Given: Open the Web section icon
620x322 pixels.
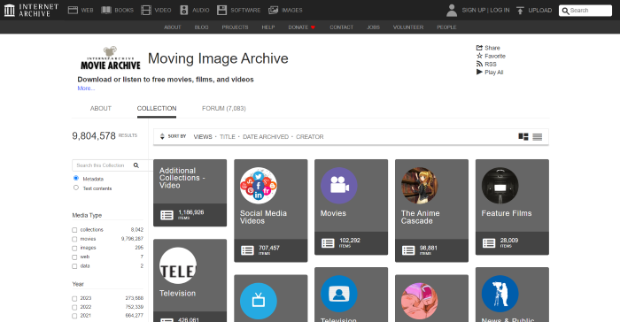Looking at the screenshot, I should point(73,10).
